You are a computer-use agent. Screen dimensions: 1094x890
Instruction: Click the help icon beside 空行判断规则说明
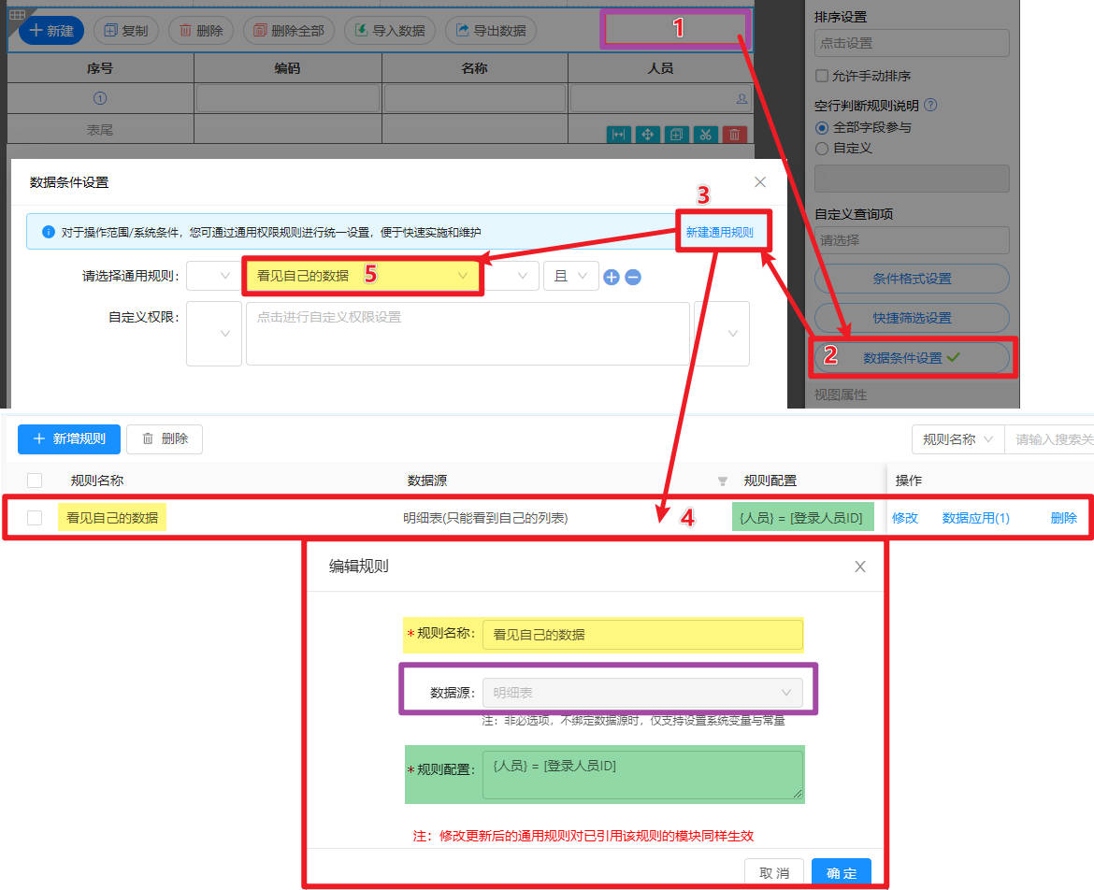(x=930, y=105)
